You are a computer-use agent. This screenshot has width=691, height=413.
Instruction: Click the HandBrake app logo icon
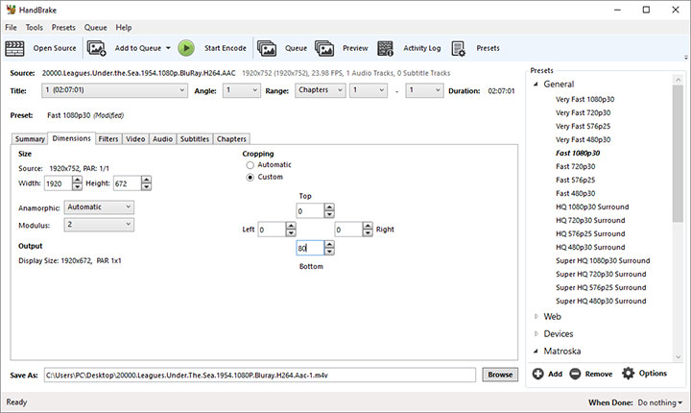11,10
